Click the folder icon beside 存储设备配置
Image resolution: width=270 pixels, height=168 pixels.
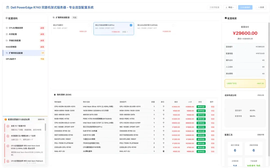tap(7, 40)
